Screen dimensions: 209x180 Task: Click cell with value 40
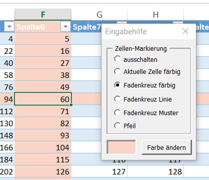tap(7, 63)
